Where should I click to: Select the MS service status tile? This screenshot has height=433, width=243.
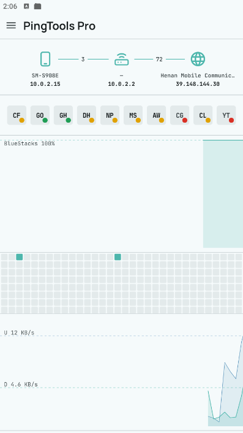pyautogui.click(x=133, y=115)
